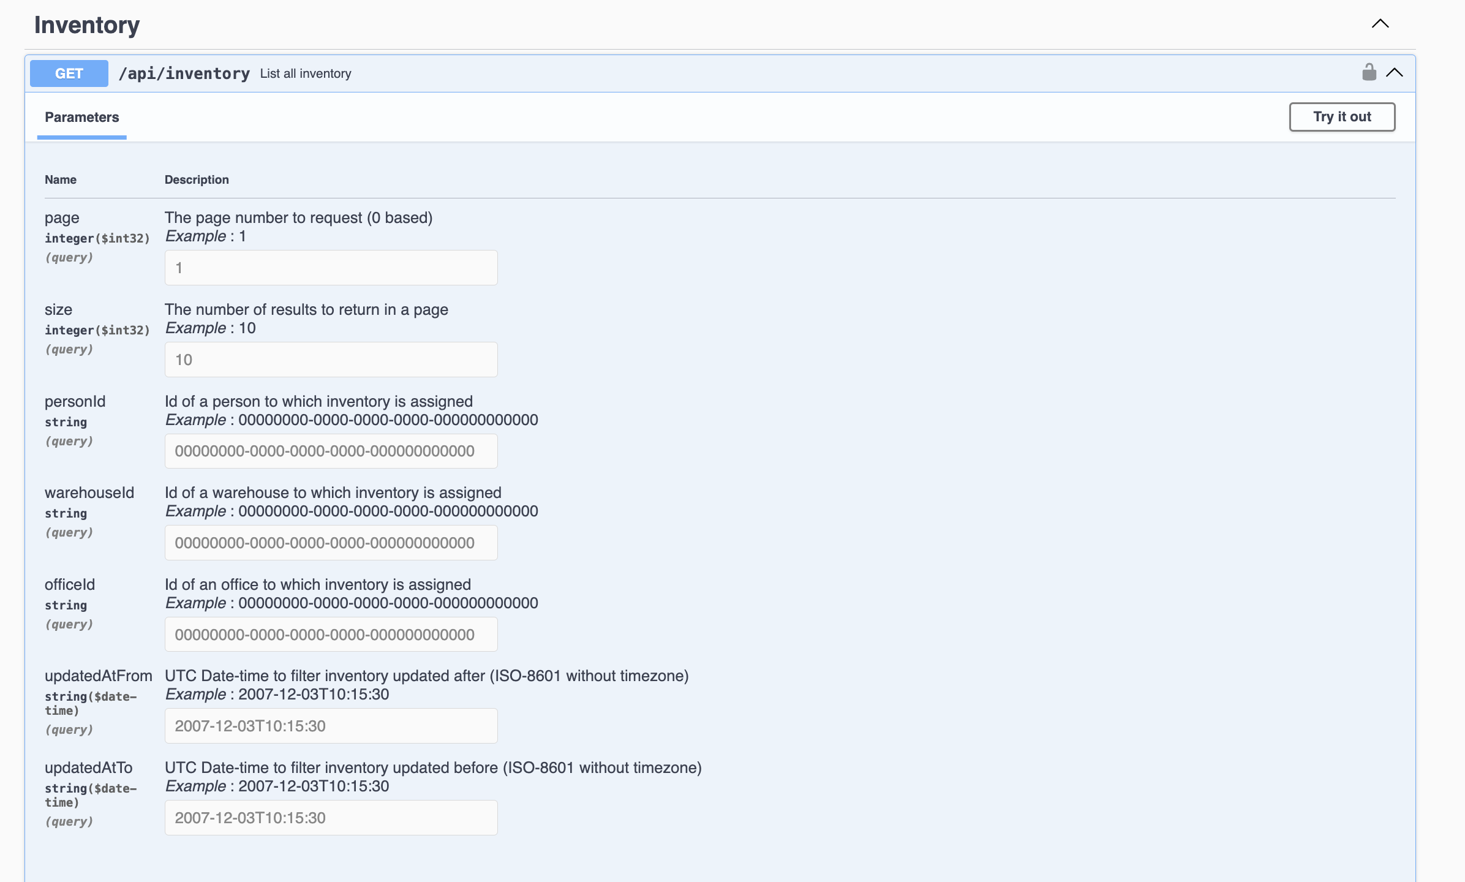Focus the personId input field
This screenshot has height=882, width=1465.
331,451
